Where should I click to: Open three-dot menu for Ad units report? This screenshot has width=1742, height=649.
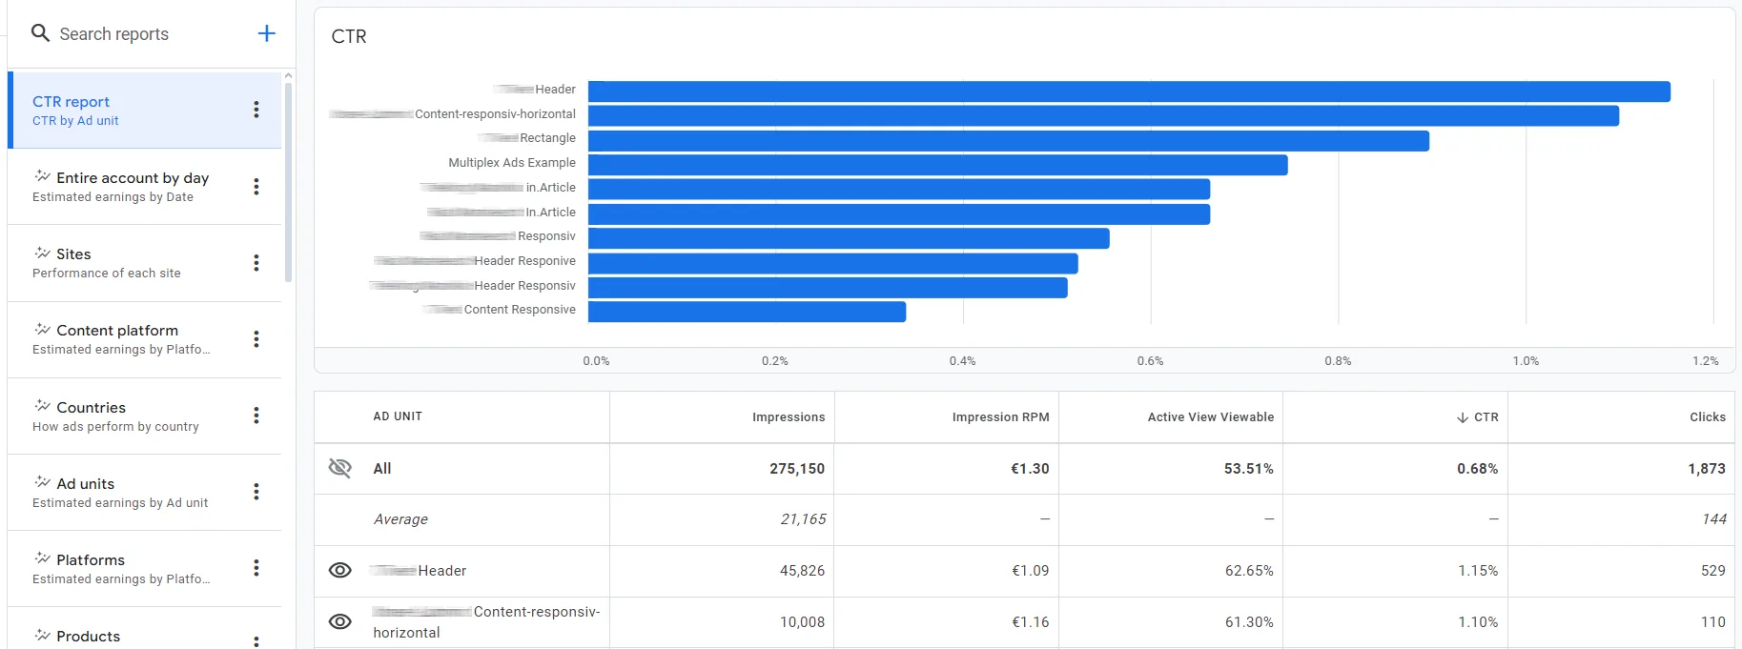[x=256, y=492]
